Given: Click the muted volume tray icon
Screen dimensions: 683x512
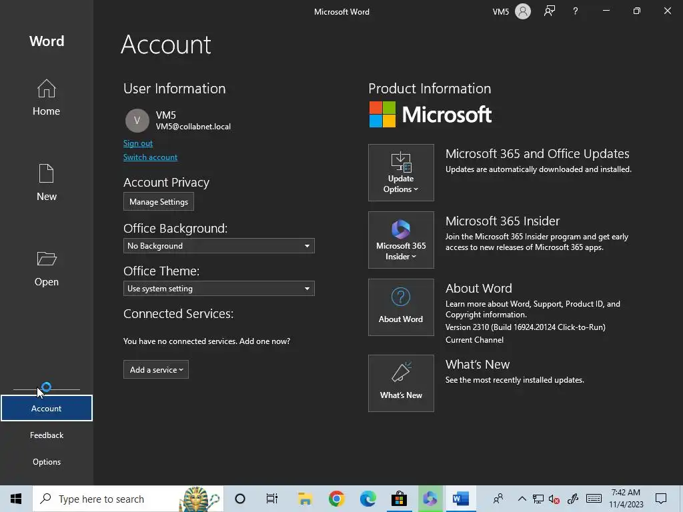Looking at the screenshot, I should coord(554,499).
